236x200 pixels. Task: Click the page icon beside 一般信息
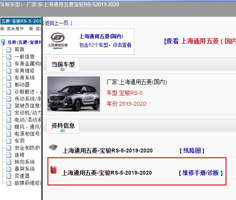(9, 57)
